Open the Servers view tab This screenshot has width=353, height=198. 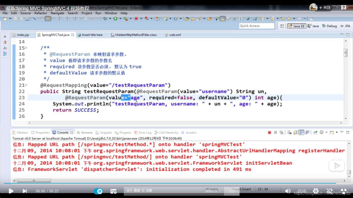(84, 133)
